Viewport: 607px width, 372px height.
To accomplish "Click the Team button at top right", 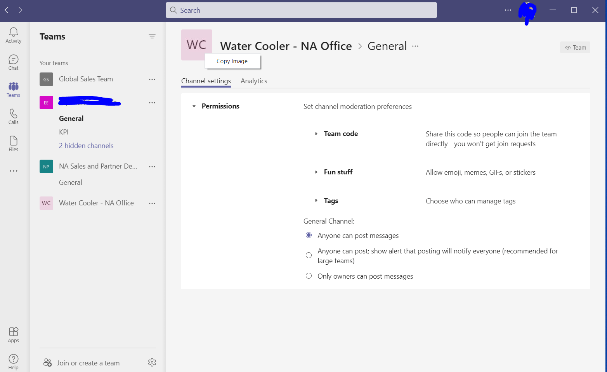I will point(575,48).
